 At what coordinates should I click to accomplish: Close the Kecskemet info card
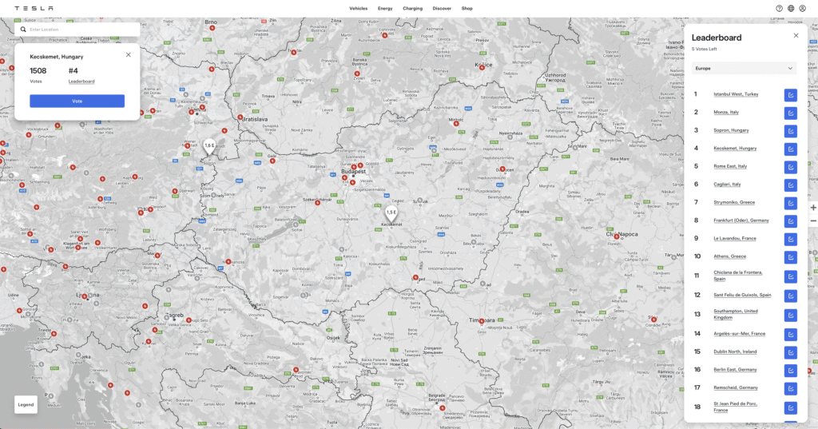coord(129,55)
